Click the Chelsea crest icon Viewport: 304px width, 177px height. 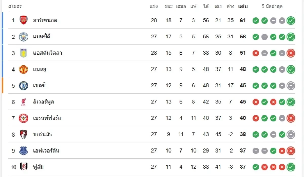tap(24, 86)
